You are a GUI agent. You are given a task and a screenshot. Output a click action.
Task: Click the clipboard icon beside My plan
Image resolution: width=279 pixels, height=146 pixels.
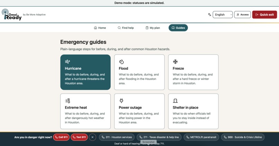click(147, 28)
